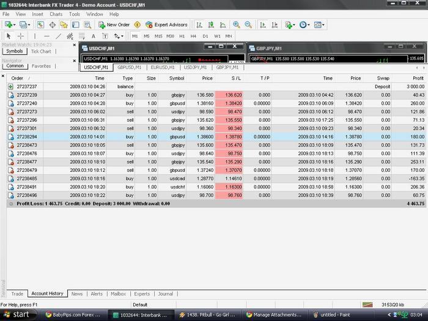The height and width of the screenshot is (321, 428).
Task: Switch chart to candlestick mode
Action: 211,25
